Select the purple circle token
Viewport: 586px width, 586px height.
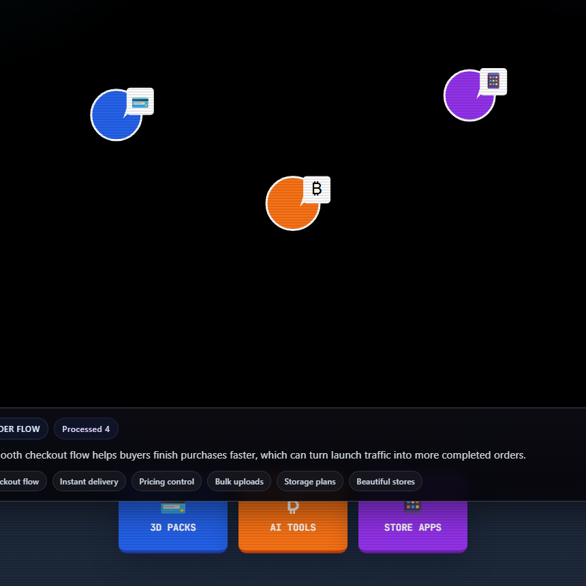(467, 98)
